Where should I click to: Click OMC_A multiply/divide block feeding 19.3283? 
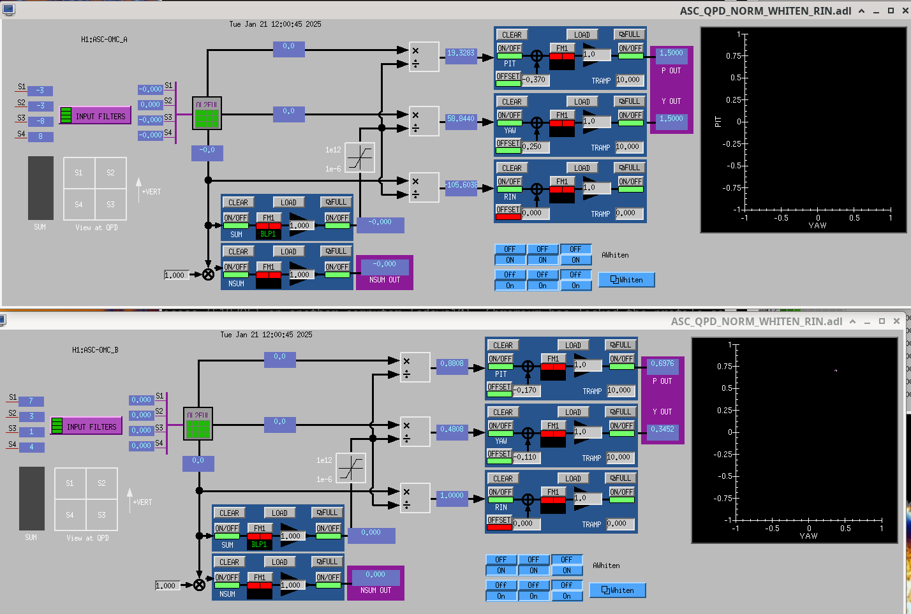pos(424,57)
